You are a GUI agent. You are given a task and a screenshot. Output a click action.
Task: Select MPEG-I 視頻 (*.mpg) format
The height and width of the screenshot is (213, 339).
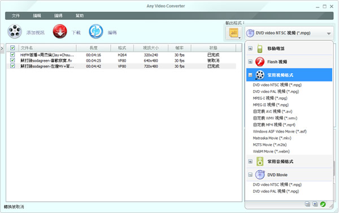tap(270, 98)
